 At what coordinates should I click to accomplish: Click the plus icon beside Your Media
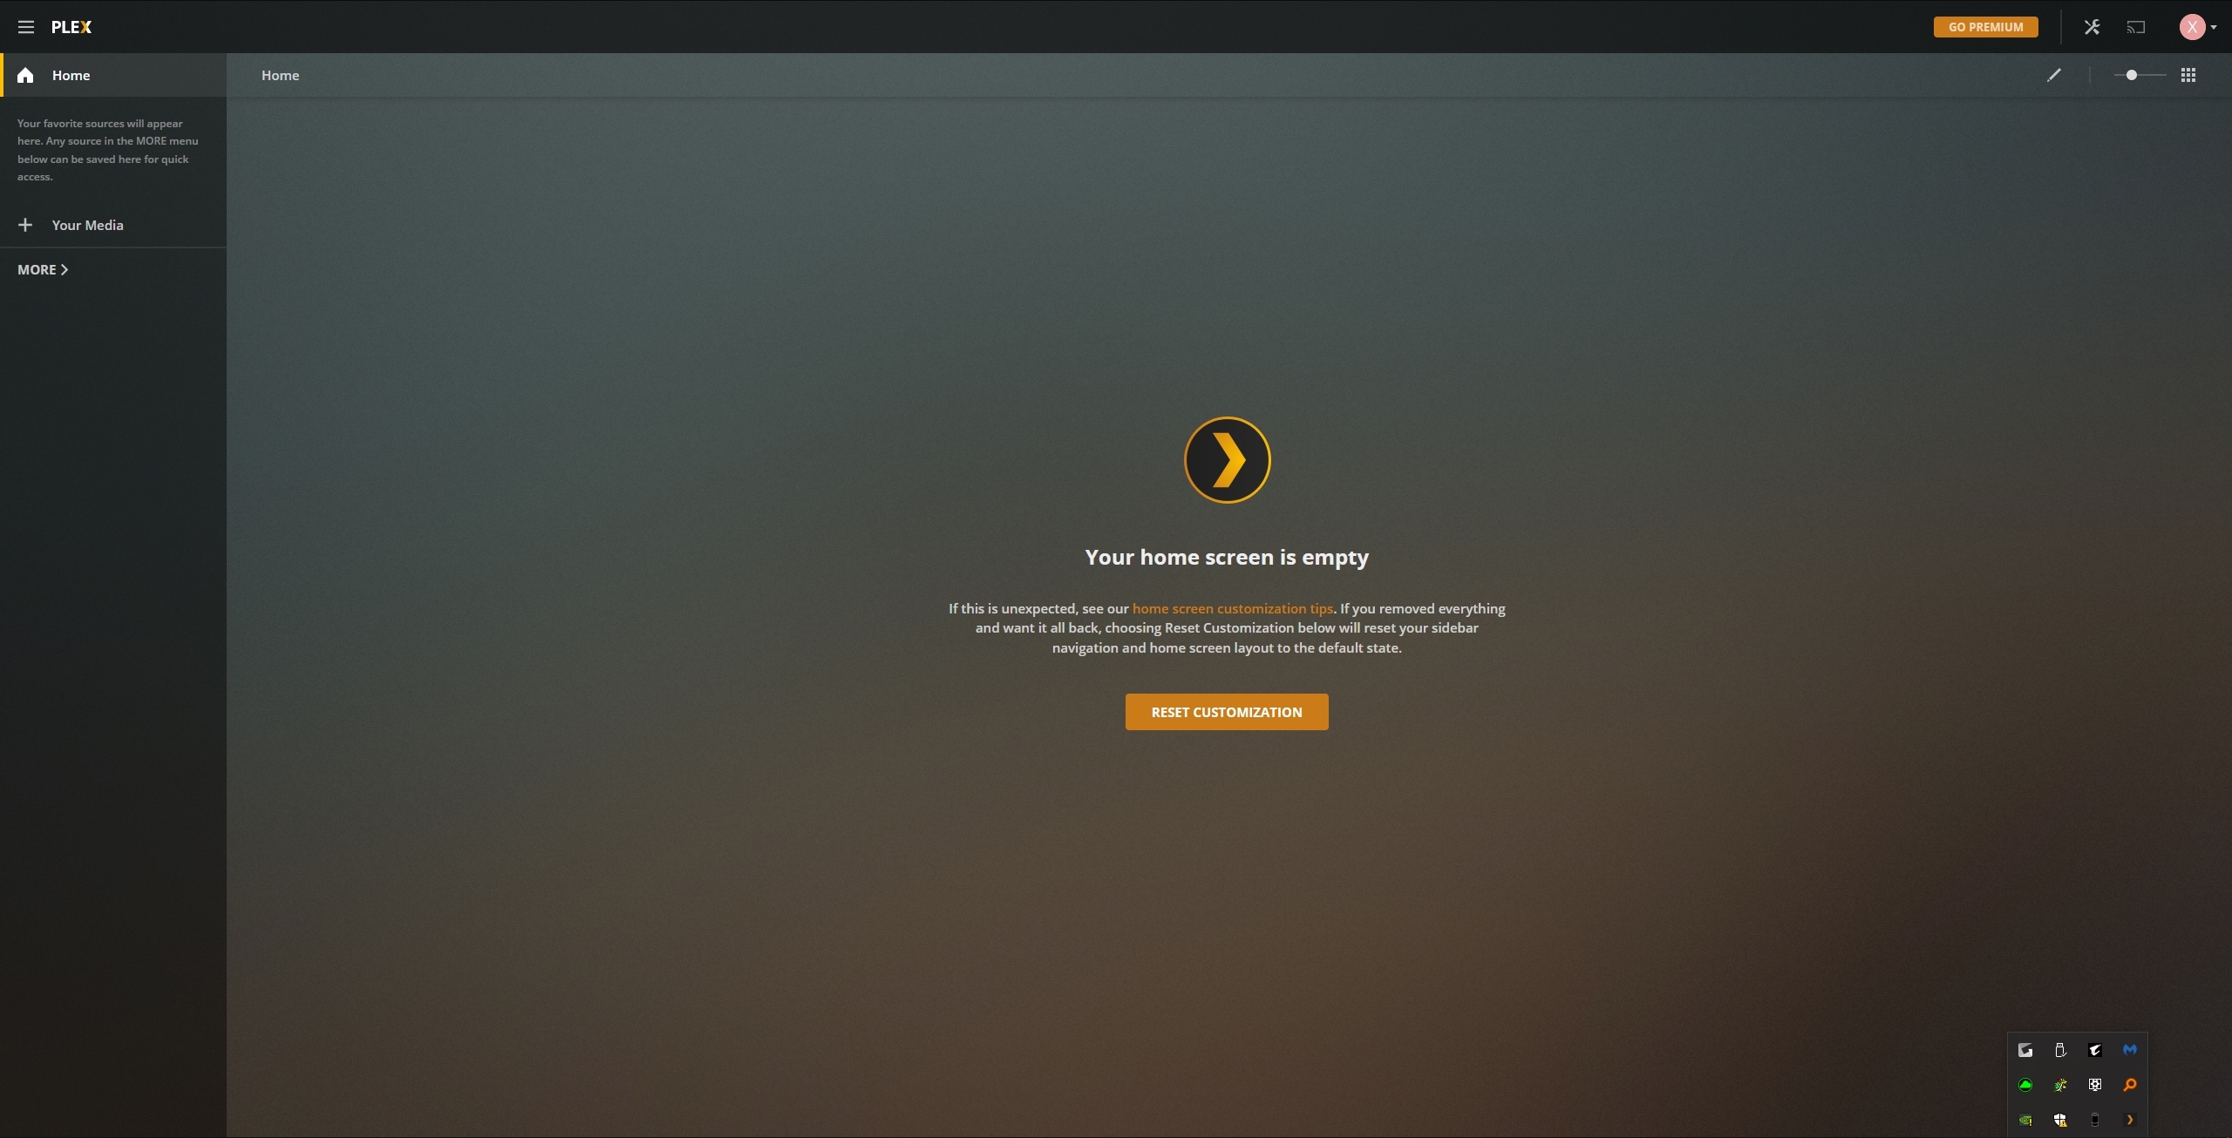click(x=25, y=225)
